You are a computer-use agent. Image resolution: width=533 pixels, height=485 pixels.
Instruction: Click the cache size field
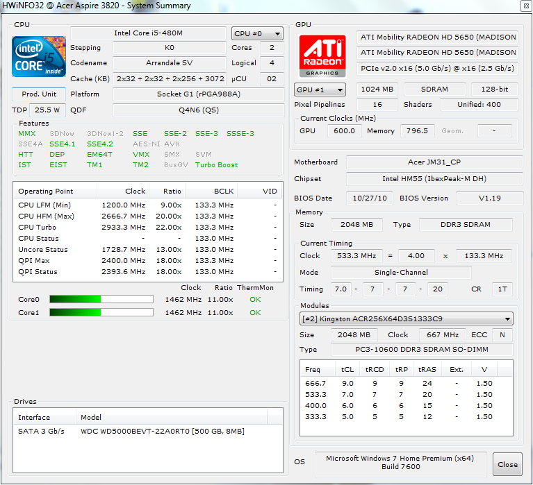170,78
